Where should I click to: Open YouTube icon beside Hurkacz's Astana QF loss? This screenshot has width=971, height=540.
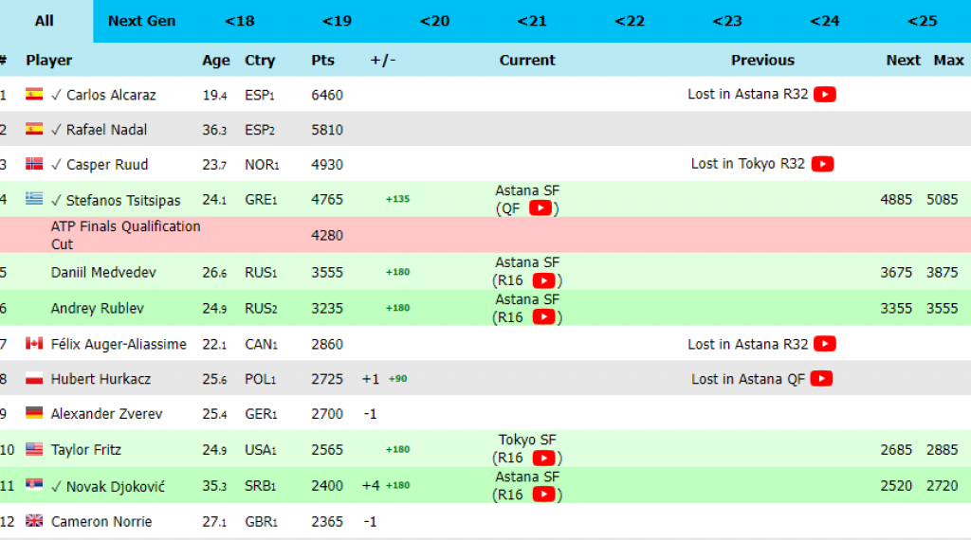[x=821, y=379]
